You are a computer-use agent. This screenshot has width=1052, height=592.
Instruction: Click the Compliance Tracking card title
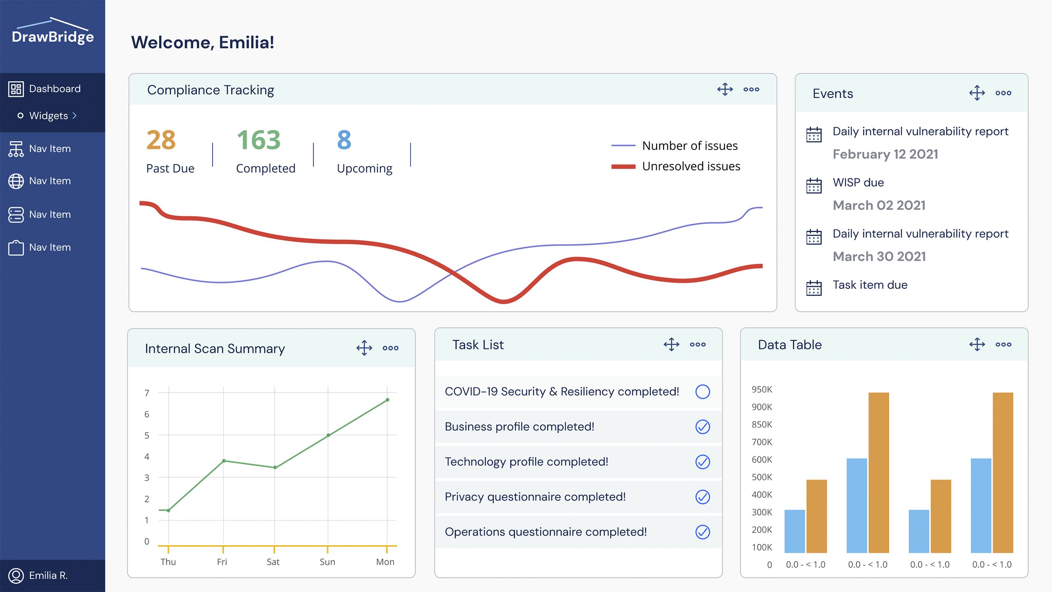coord(210,90)
